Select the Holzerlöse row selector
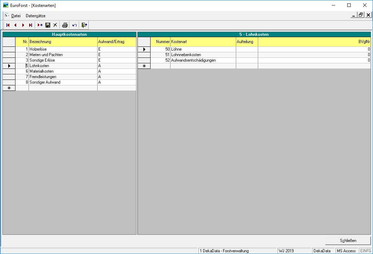 point(9,49)
